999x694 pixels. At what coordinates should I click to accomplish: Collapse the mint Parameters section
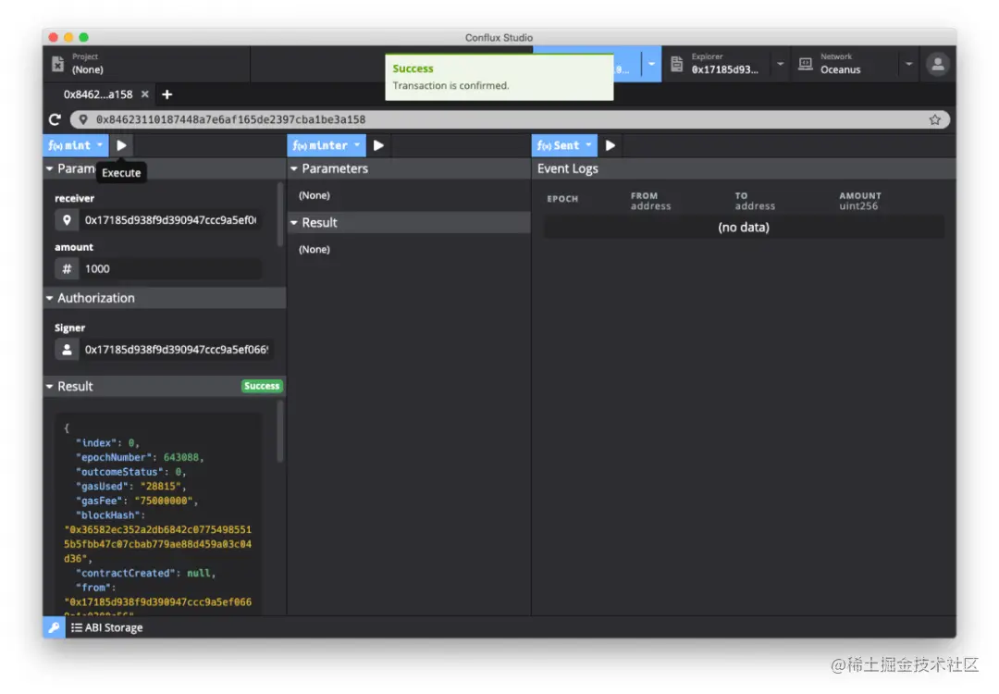[x=50, y=169]
